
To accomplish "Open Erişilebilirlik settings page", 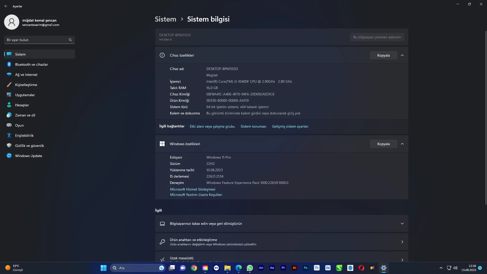I will pos(24,135).
